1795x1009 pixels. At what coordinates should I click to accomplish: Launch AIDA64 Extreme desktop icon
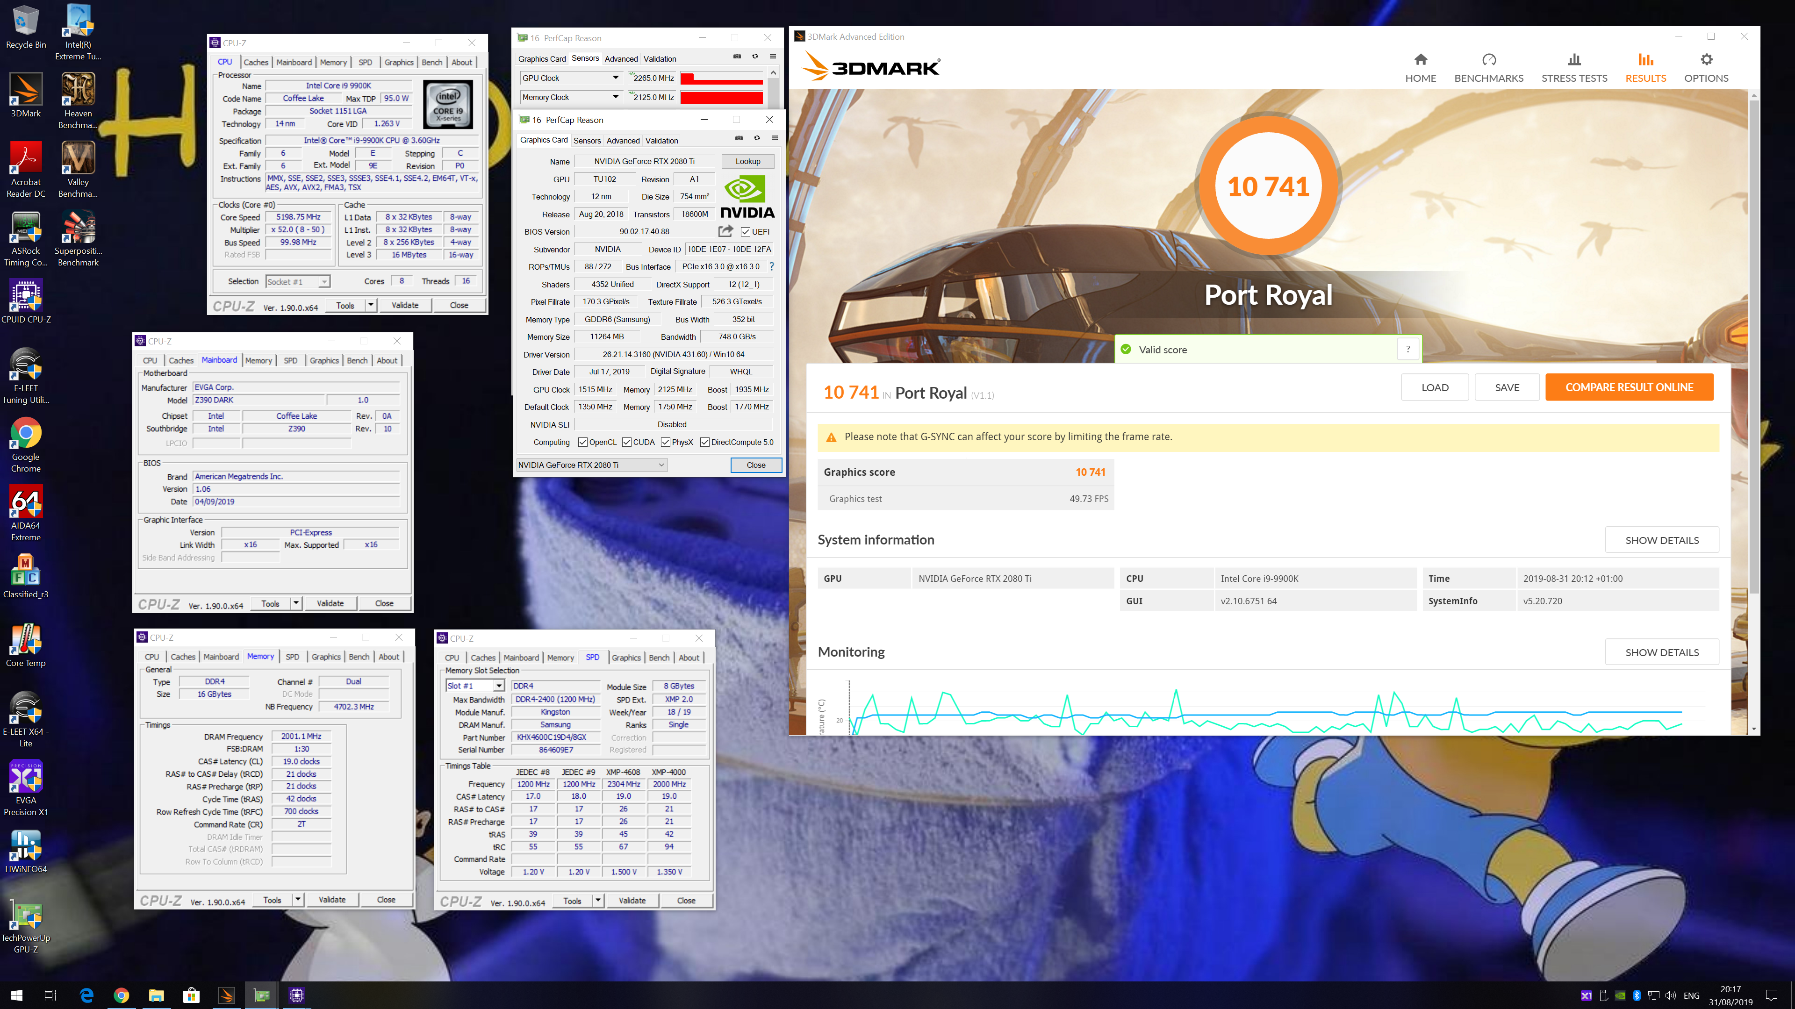(x=26, y=513)
